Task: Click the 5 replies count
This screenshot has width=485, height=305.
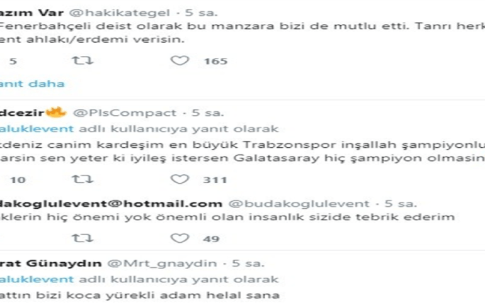Action: click(13, 61)
